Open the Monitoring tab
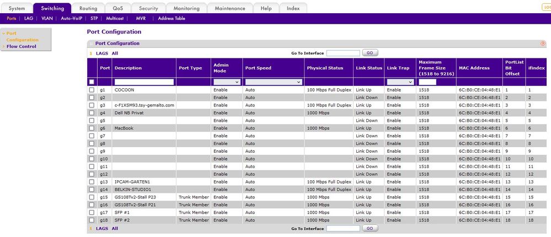 pyautogui.click(x=186, y=8)
